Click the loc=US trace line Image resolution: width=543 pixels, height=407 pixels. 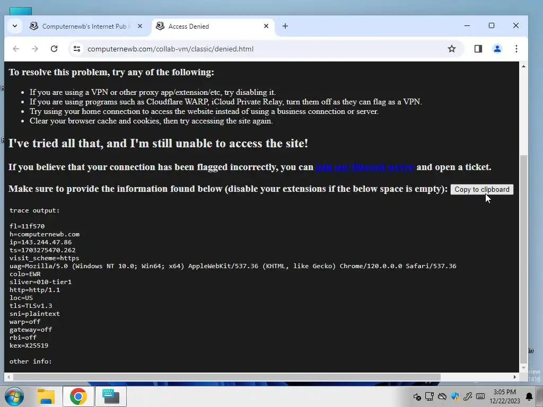(21, 298)
